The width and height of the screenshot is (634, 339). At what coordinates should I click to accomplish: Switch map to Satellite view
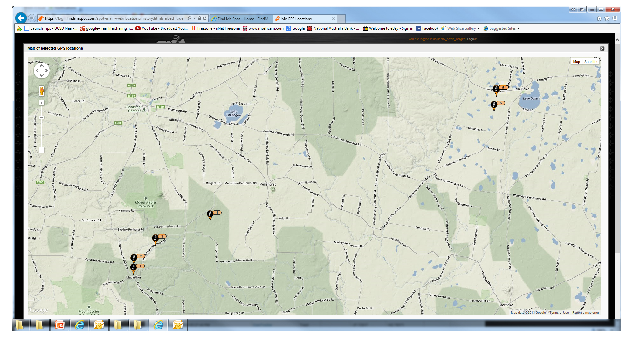coord(590,62)
